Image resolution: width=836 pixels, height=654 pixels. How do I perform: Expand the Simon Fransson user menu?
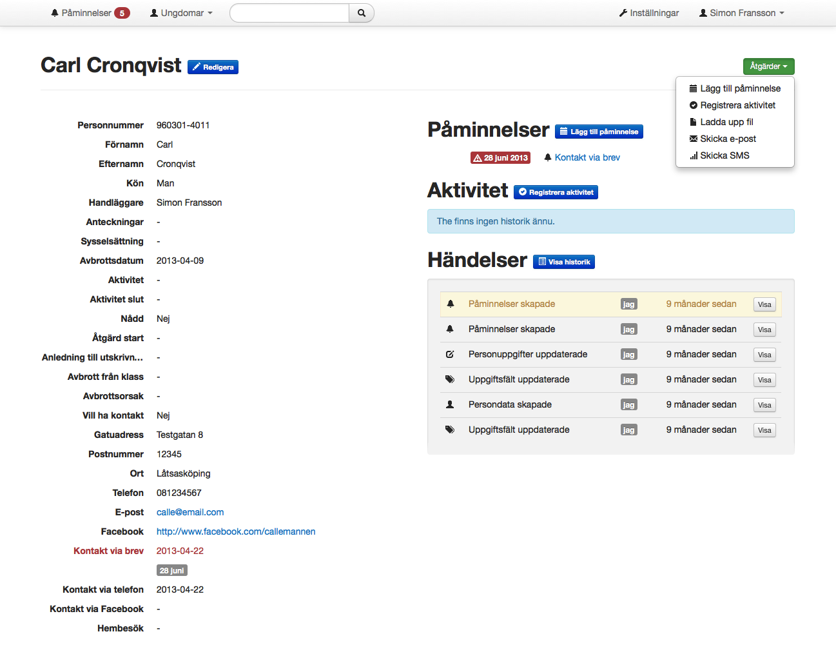pyautogui.click(x=742, y=13)
